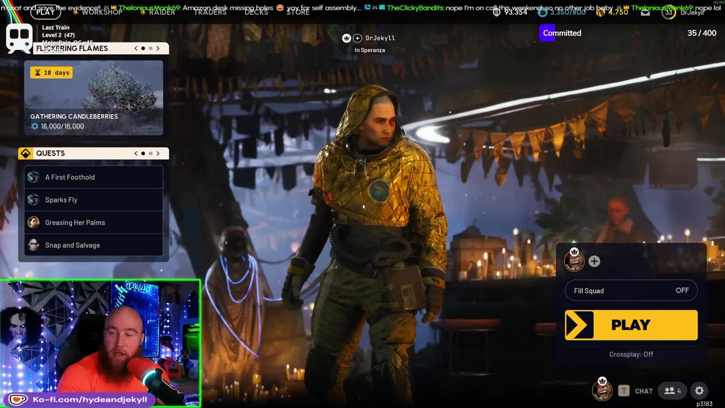Click the plus icon in squad panel
725x408 pixels.
(x=594, y=261)
